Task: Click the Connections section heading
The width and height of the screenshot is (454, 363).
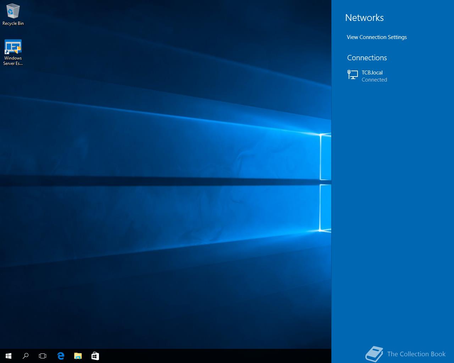Action: (367, 58)
